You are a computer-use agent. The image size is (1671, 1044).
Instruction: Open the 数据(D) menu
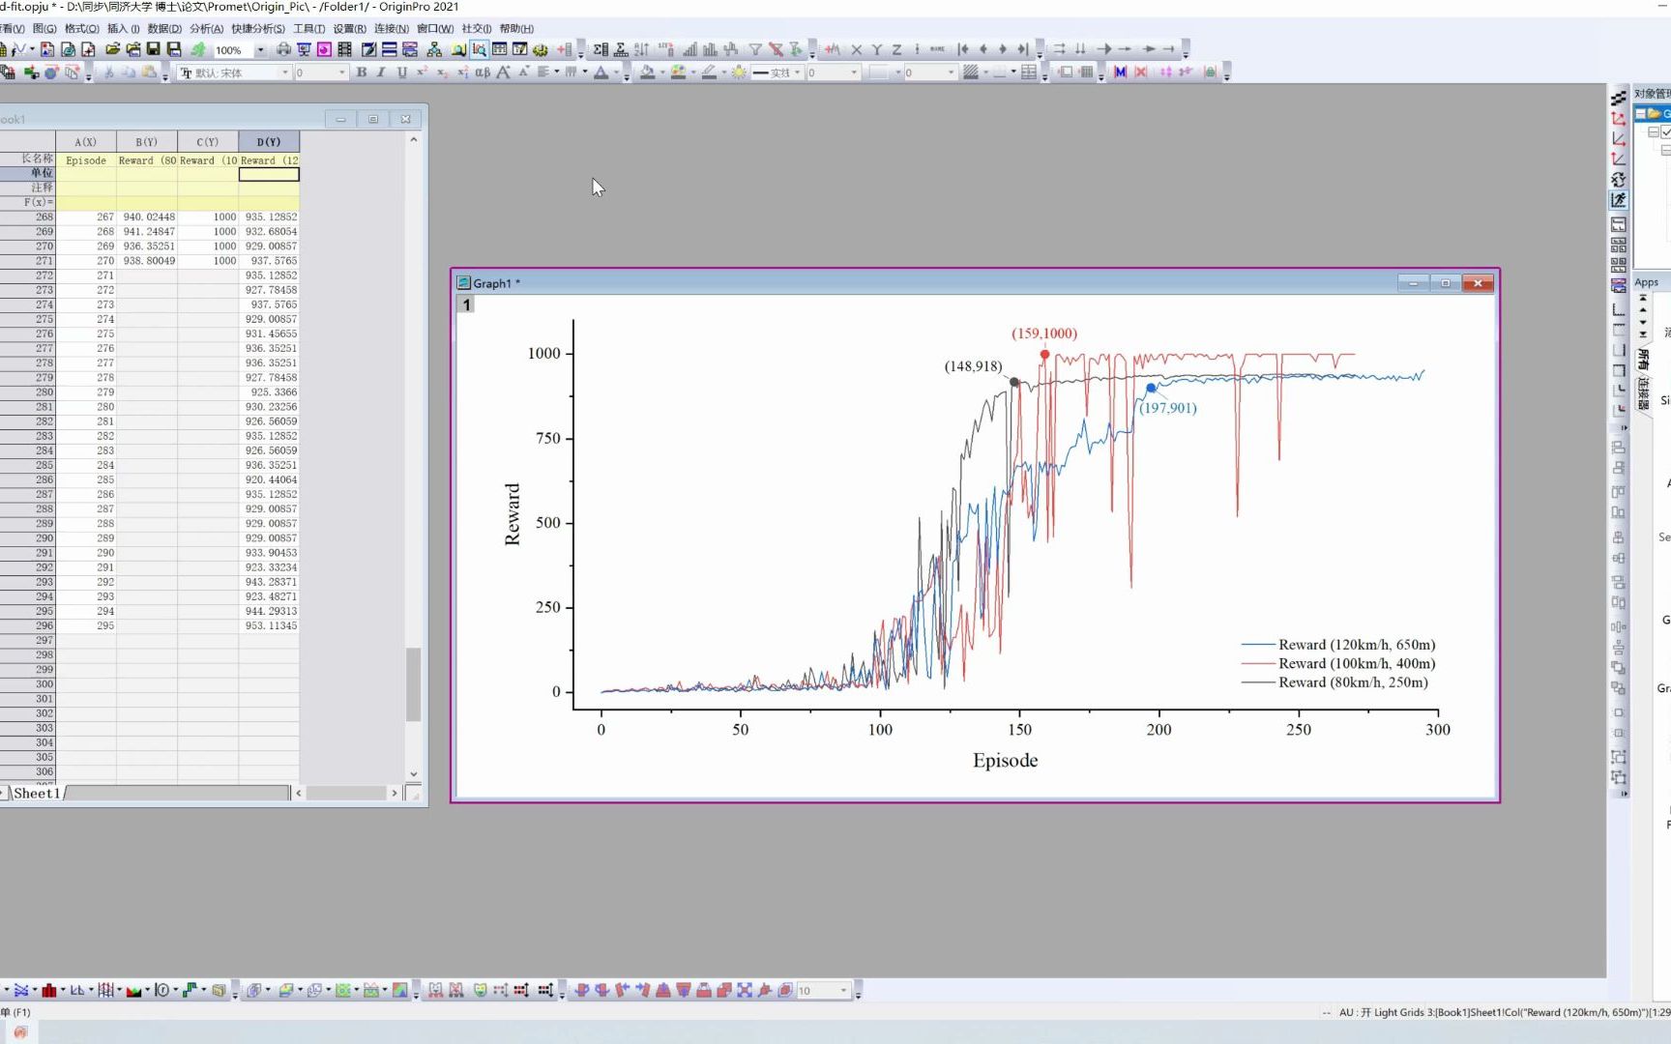pyautogui.click(x=164, y=29)
